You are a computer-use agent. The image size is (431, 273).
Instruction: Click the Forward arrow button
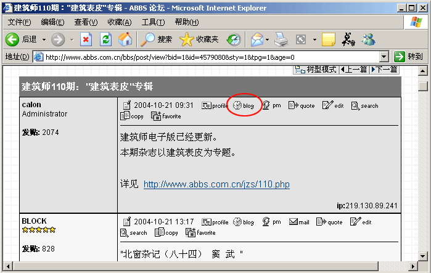point(58,39)
